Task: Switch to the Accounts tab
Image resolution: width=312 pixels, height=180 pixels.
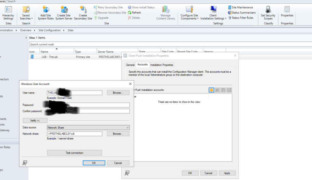Action: coord(143,65)
